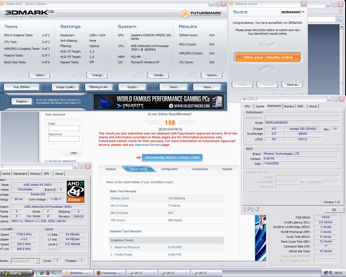Open the Cache tab in CPU-Z Mainboard window
The width and height of the screenshot is (346, 277).
coord(260,106)
